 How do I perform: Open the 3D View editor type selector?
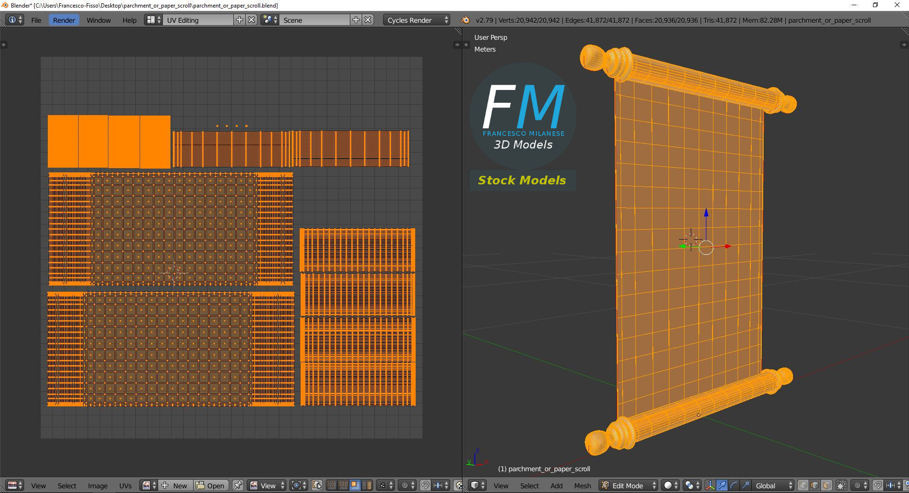pos(477,485)
